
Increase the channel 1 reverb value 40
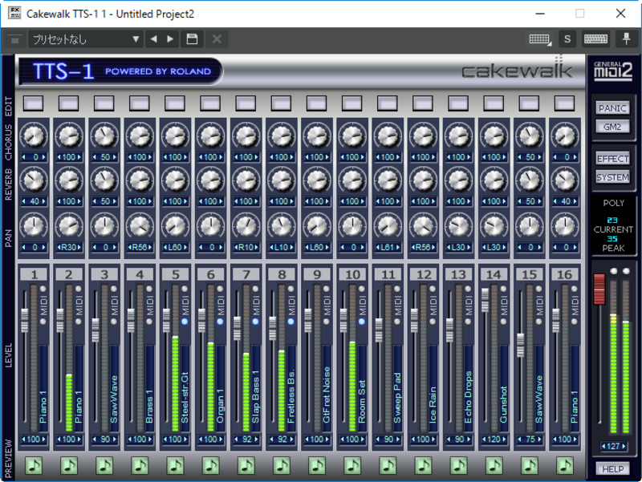click(44, 201)
